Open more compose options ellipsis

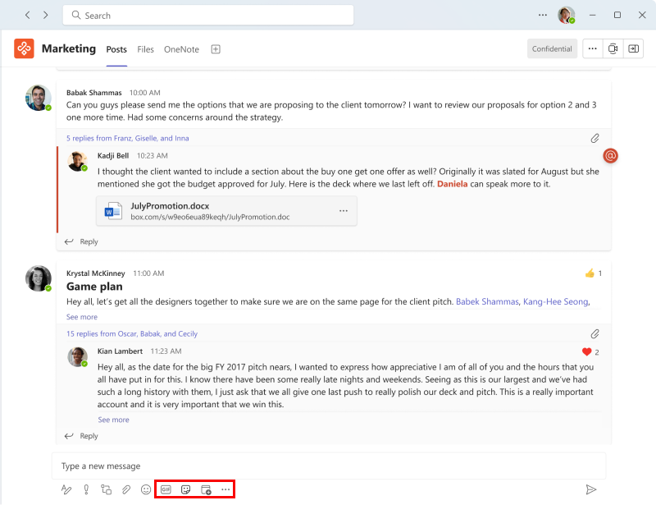point(225,489)
